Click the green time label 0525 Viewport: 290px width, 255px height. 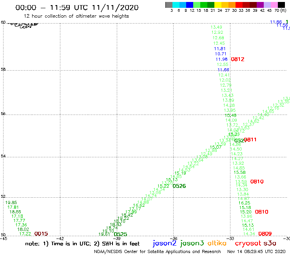point(120,234)
